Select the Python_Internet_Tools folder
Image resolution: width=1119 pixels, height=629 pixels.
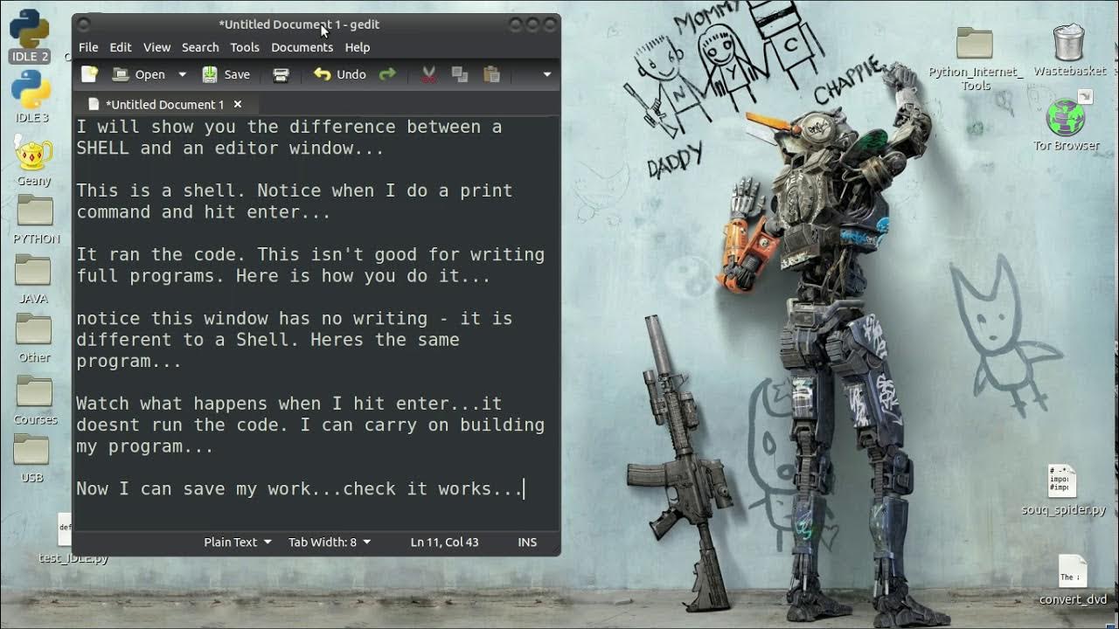[975, 59]
